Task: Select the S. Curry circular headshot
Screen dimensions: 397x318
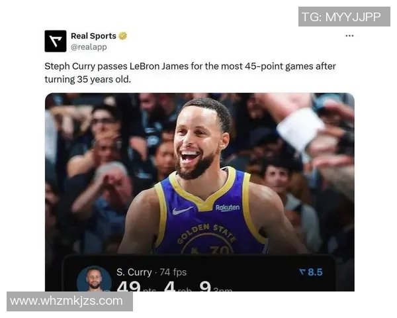Action: [x=94, y=278]
